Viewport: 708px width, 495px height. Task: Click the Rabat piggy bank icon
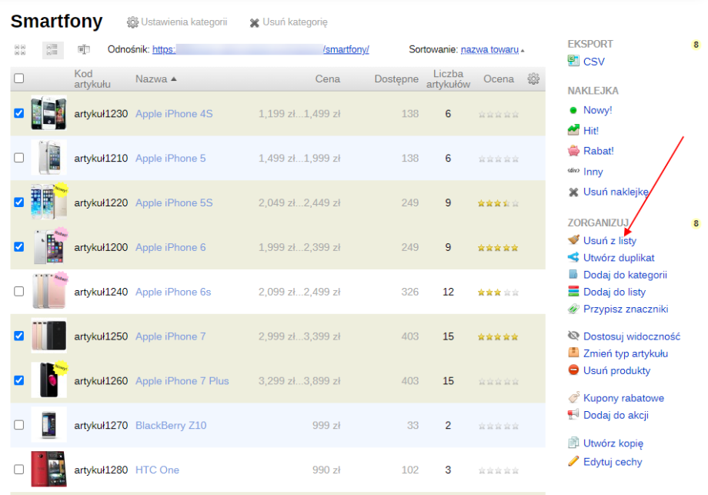[573, 150]
